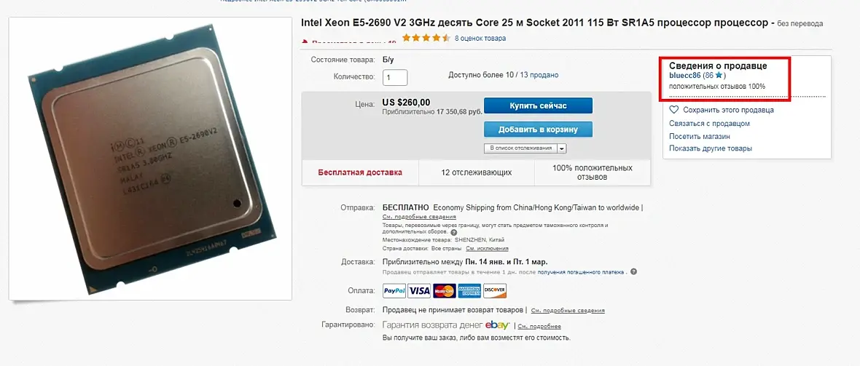Open 'Связаться с продавцом' link
860x366 pixels.
pyautogui.click(x=709, y=123)
